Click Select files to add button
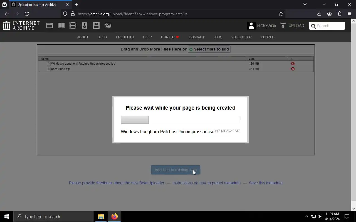Viewport: 356px width, 222px height. [209, 49]
